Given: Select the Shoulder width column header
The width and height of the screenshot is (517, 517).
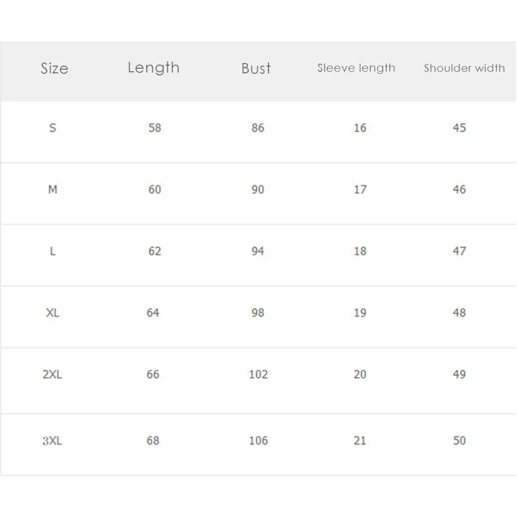Looking at the screenshot, I should coord(464,68).
